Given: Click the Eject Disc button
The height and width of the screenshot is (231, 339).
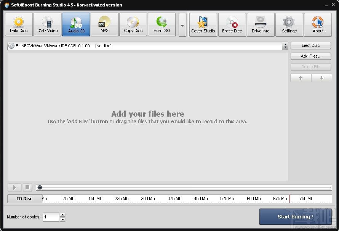Looking at the screenshot, I should pyautogui.click(x=311, y=45).
